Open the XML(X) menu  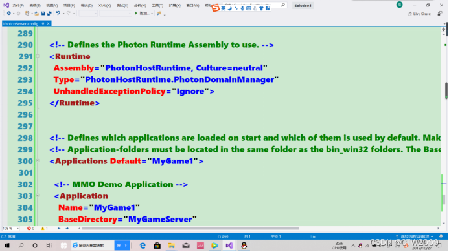(104, 5)
